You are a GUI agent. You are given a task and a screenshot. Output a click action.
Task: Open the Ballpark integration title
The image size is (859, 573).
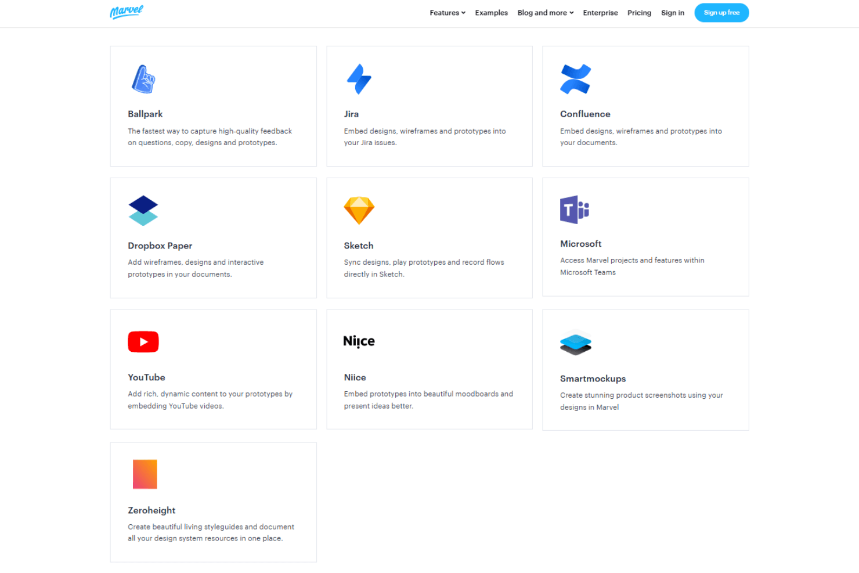[x=145, y=114]
